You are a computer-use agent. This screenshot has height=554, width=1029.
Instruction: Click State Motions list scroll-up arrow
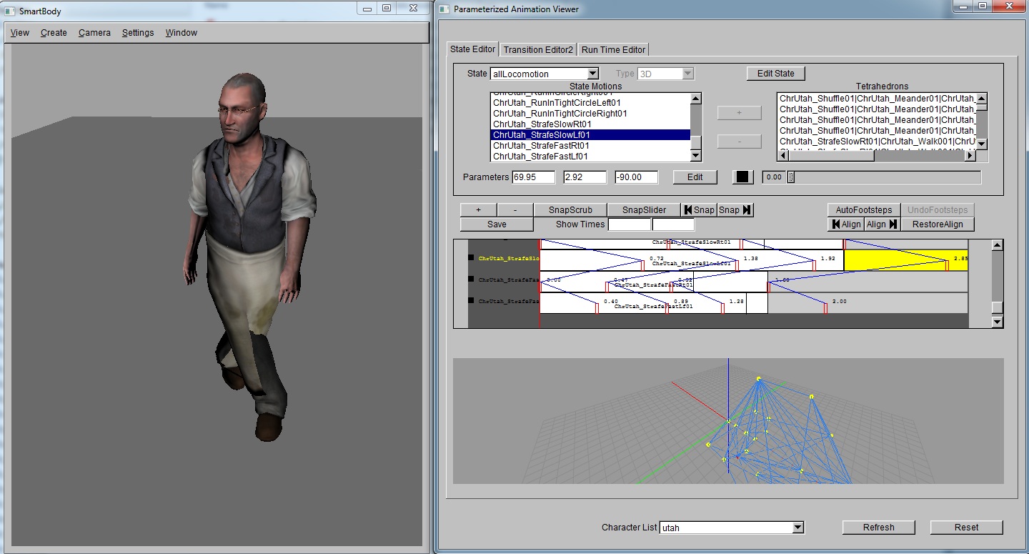point(696,99)
